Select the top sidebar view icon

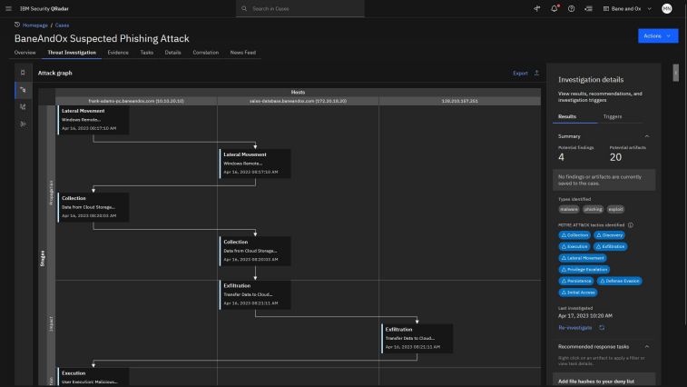(x=23, y=72)
